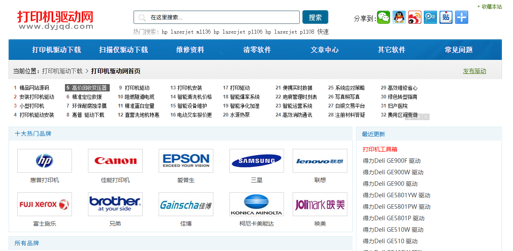Click 富士施乐 brand caption

coord(44,224)
